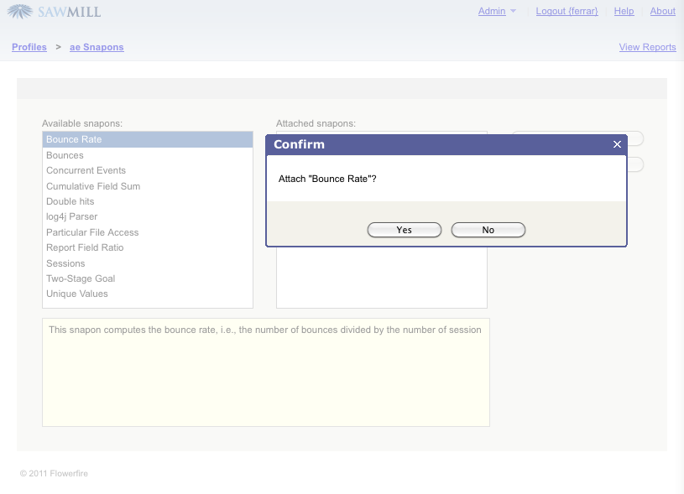
Task: Select Two-Stage Goal snapon
Action: click(x=81, y=278)
